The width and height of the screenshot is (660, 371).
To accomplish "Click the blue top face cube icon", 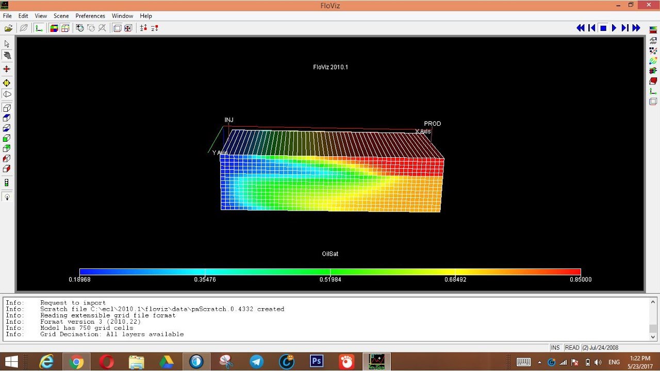I will tap(7, 118).
